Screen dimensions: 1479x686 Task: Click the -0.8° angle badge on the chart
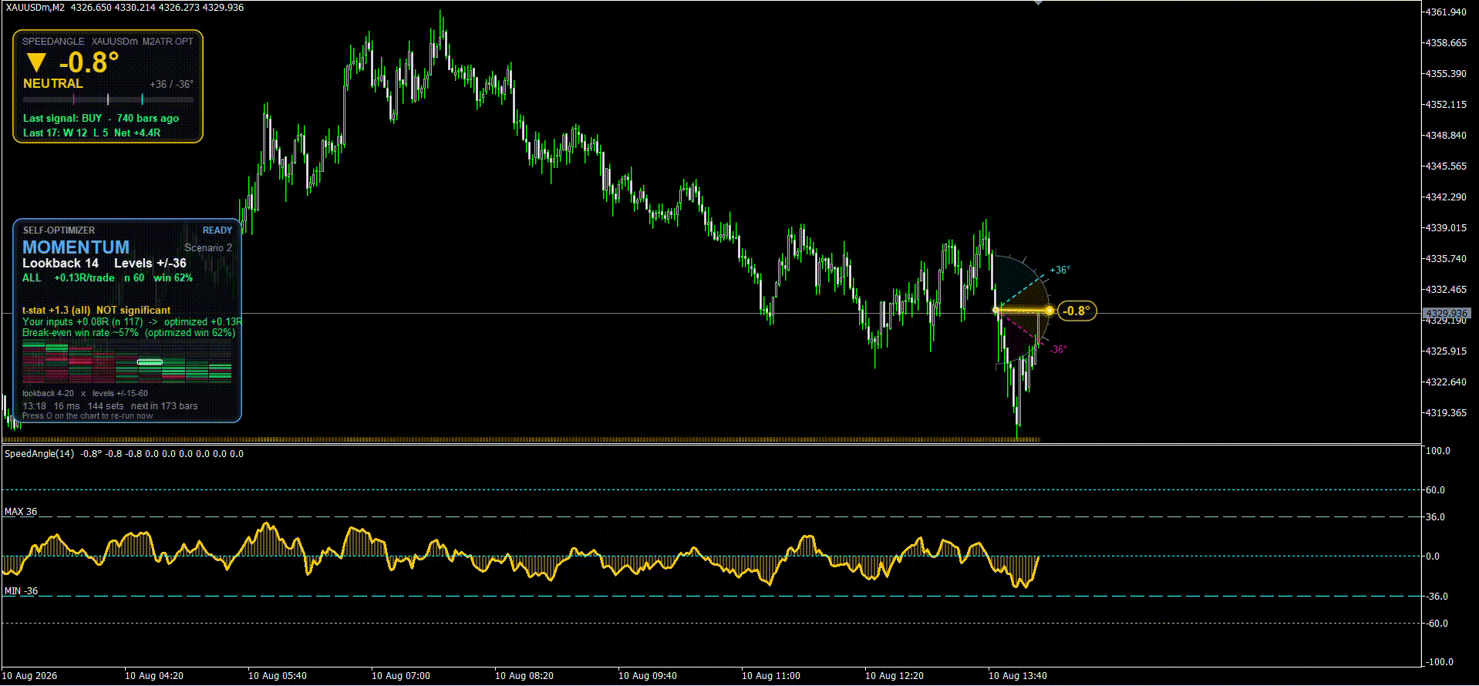click(x=1076, y=311)
